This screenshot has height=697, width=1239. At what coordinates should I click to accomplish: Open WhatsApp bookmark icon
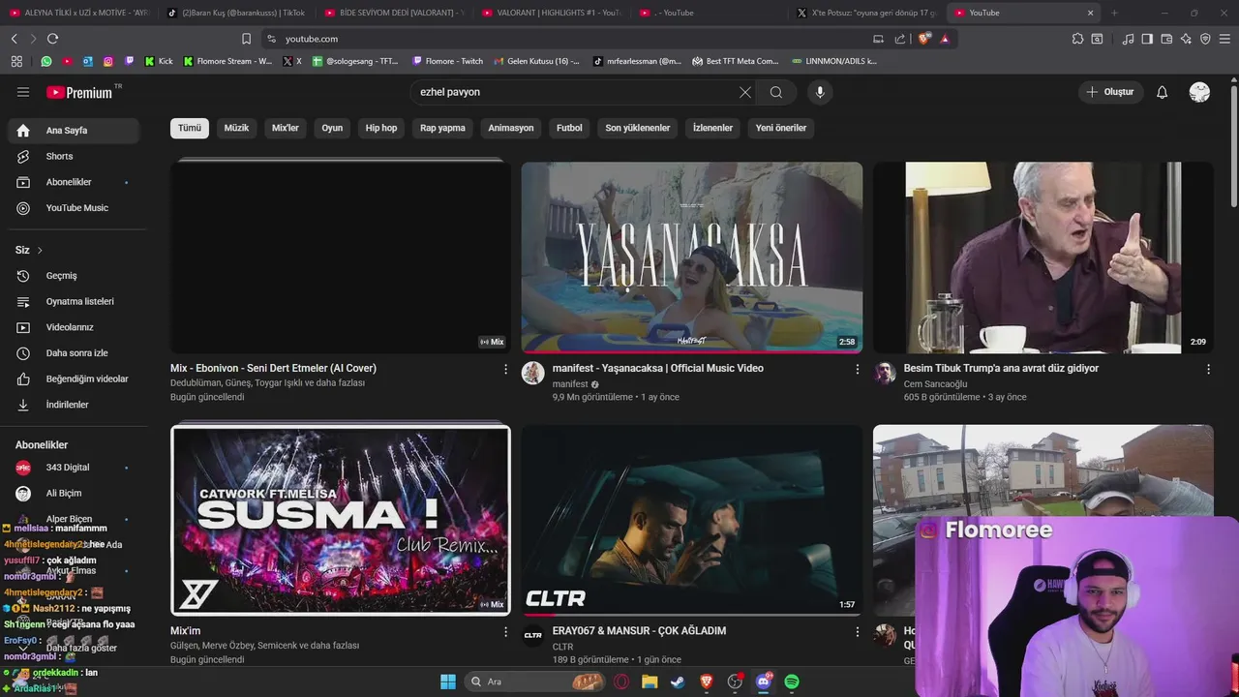[46, 61]
